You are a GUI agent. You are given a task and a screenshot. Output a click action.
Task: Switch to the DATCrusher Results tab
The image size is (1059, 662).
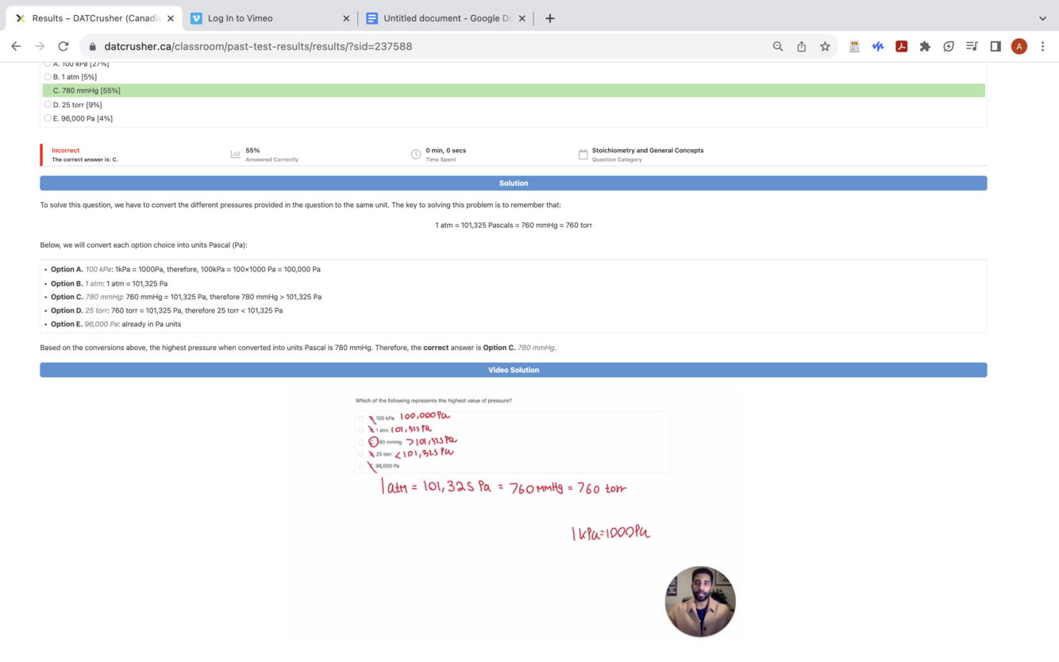94,18
